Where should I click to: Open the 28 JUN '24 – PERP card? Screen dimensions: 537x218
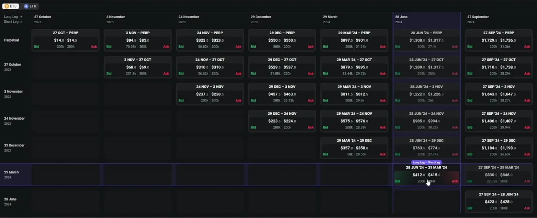point(427,40)
